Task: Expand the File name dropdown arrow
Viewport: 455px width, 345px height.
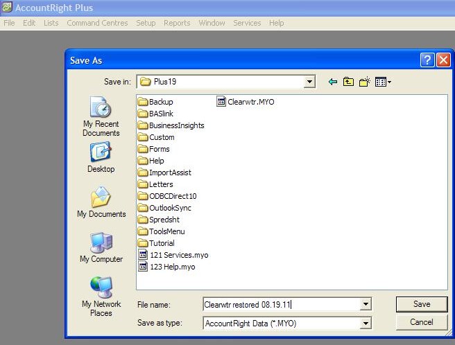Action: [366, 304]
